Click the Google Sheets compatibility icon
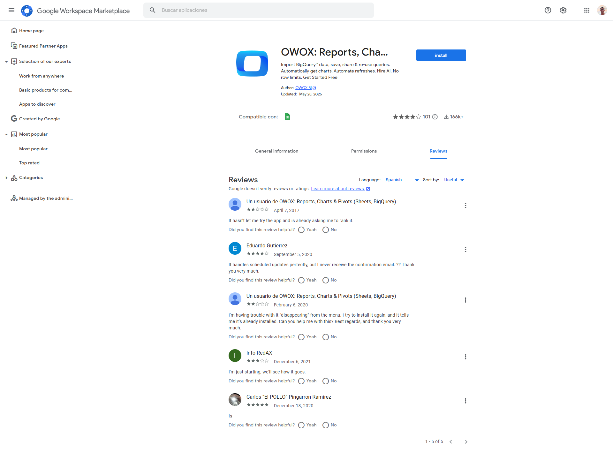This screenshot has width=613, height=466. pyautogui.click(x=287, y=117)
